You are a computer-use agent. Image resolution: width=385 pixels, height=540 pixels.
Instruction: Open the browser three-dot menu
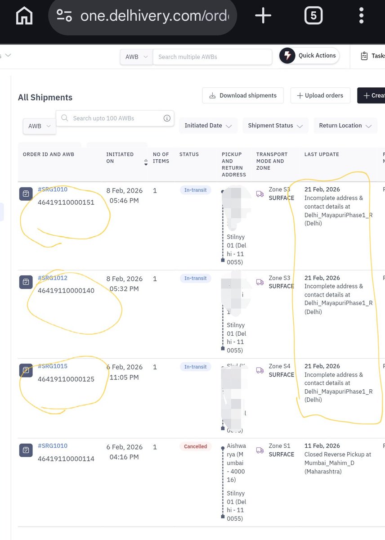pos(362,16)
